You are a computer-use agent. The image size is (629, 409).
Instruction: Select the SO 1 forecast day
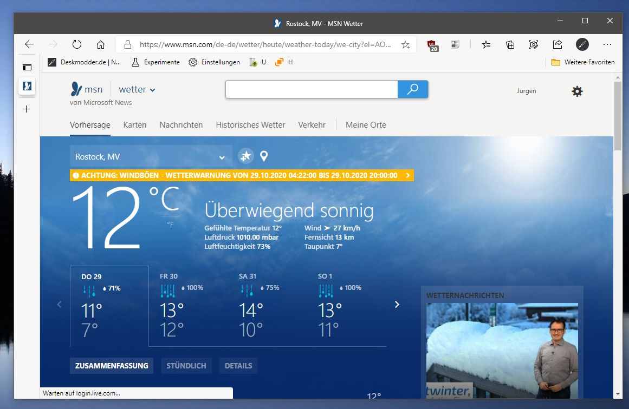pos(346,306)
